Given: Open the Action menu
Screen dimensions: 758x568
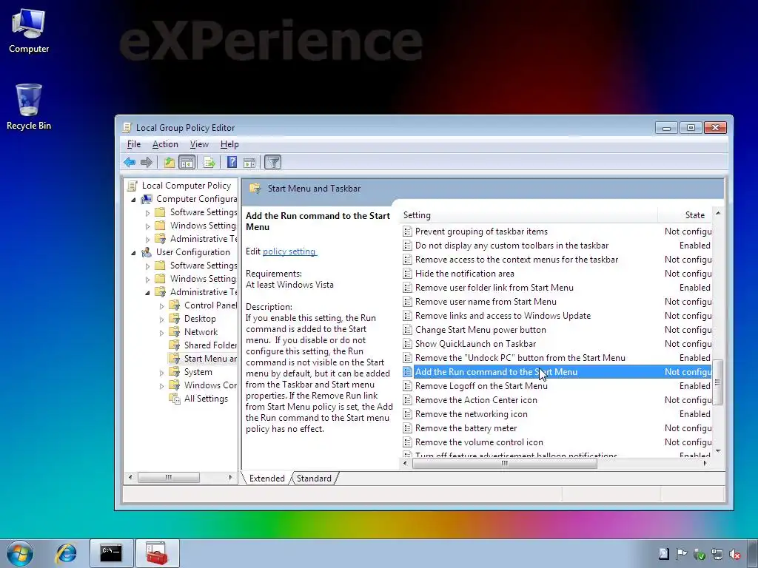Looking at the screenshot, I should click(165, 144).
